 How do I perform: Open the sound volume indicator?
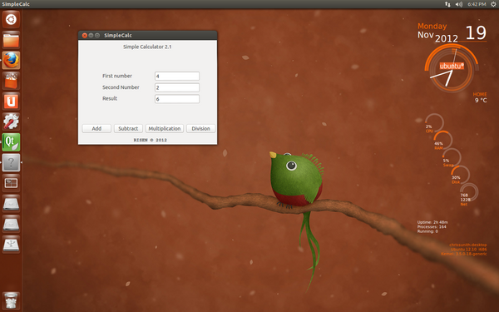pos(458,4)
